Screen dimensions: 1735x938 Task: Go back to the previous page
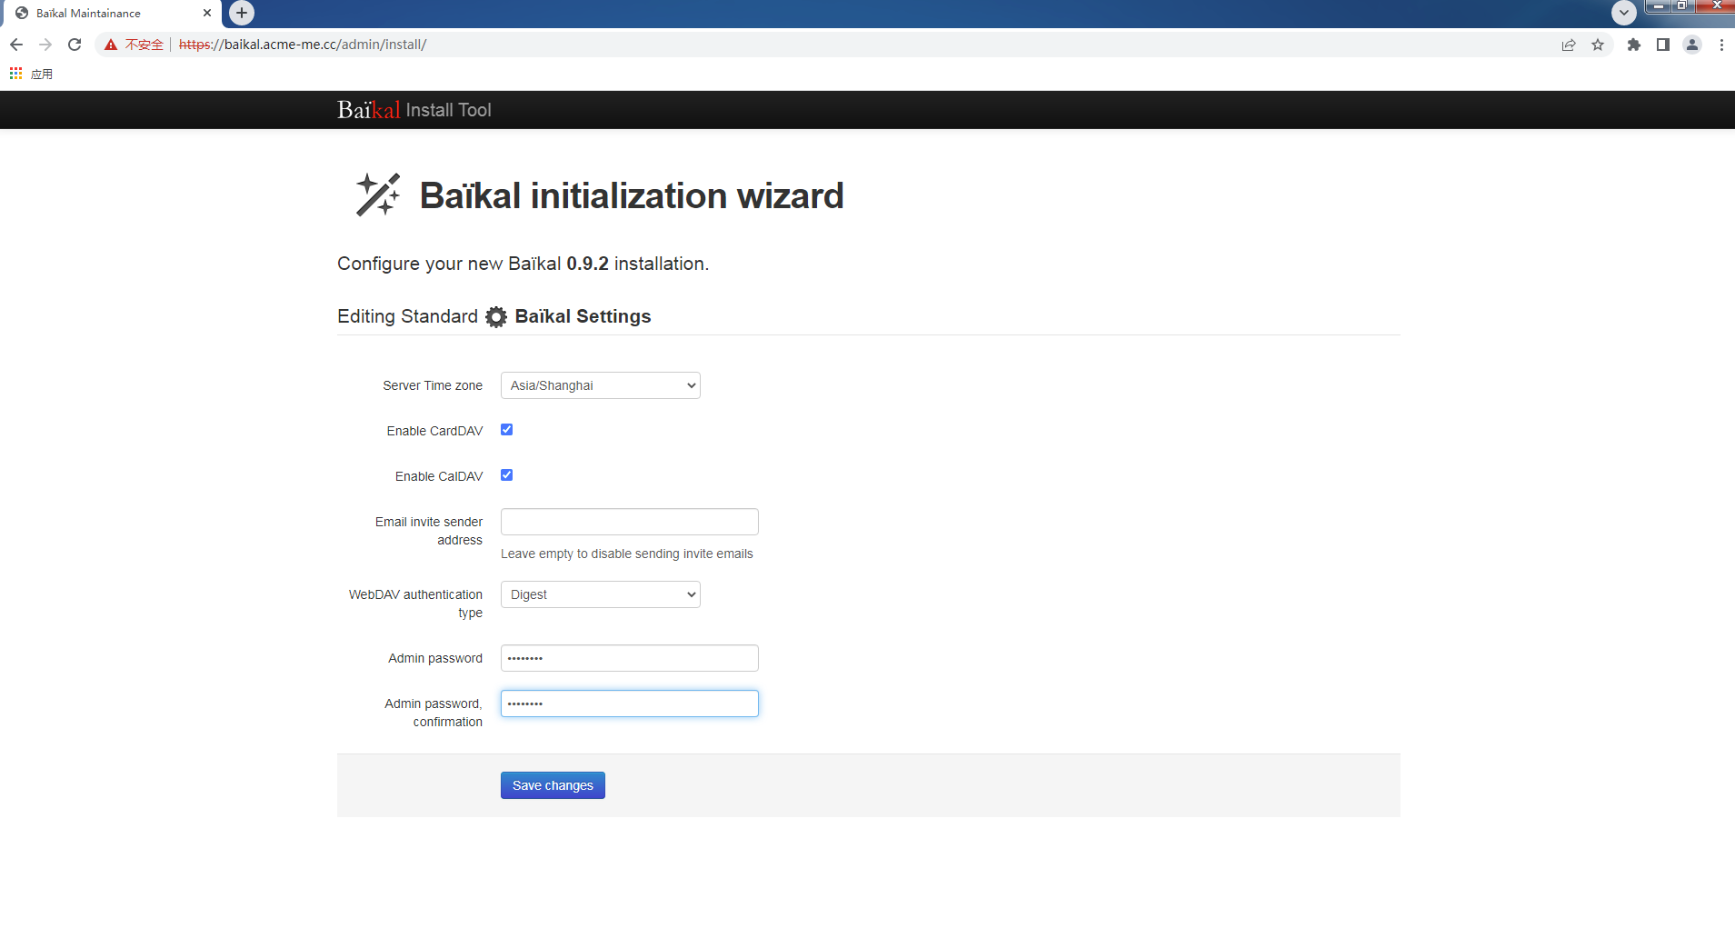[16, 45]
